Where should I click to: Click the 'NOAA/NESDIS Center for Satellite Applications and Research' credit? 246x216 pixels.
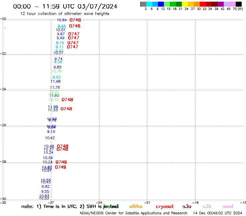click(134, 213)
